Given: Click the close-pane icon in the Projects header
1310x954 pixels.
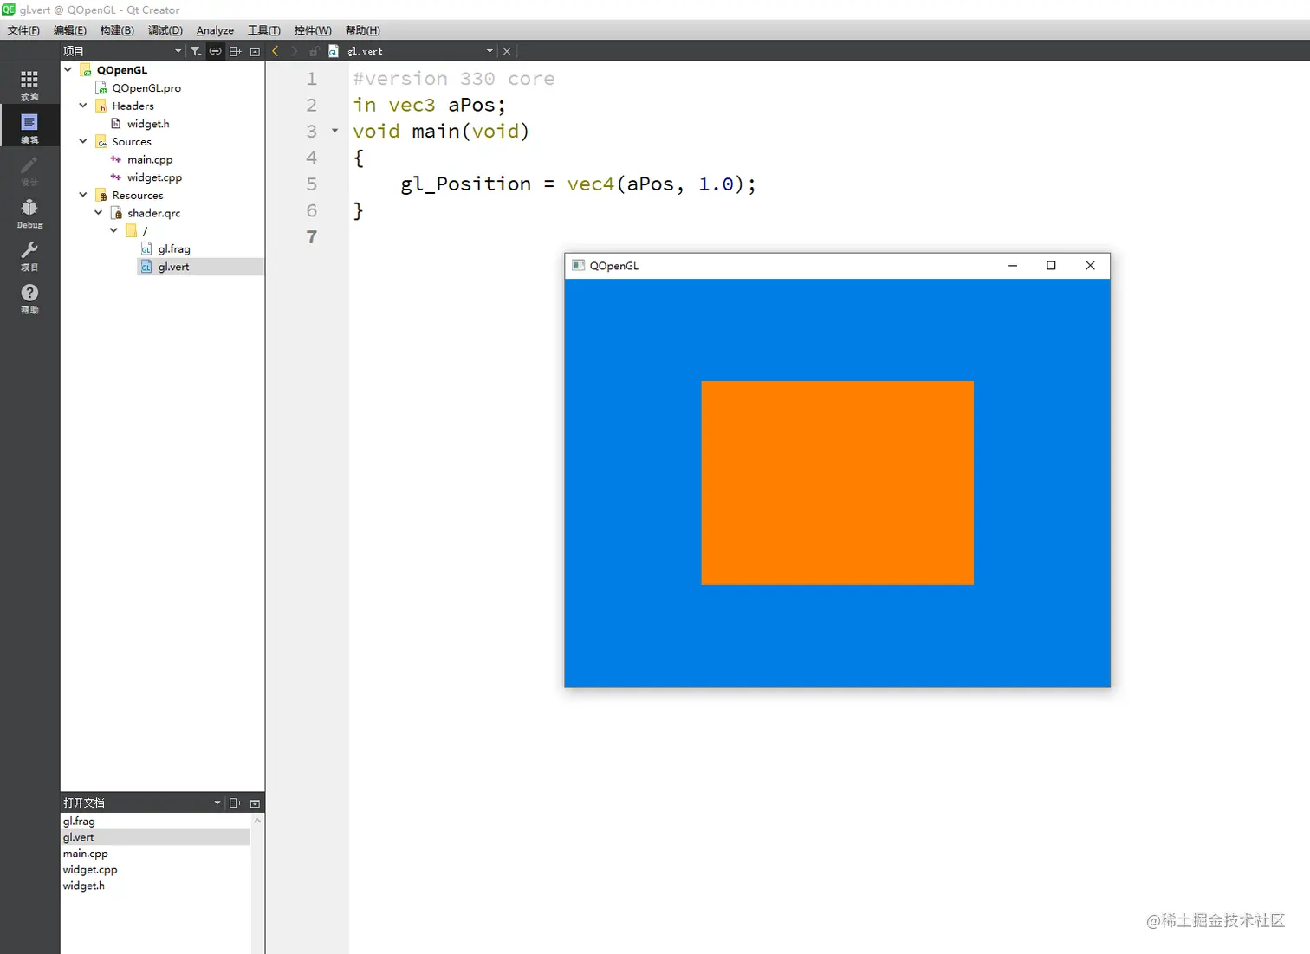Looking at the screenshot, I should (x=255, y=51).
